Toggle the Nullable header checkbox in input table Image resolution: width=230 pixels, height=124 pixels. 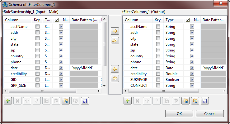57,20
